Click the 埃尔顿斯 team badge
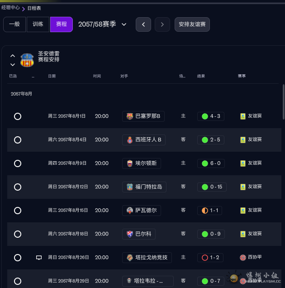285x288 pixels. point(130,163)
